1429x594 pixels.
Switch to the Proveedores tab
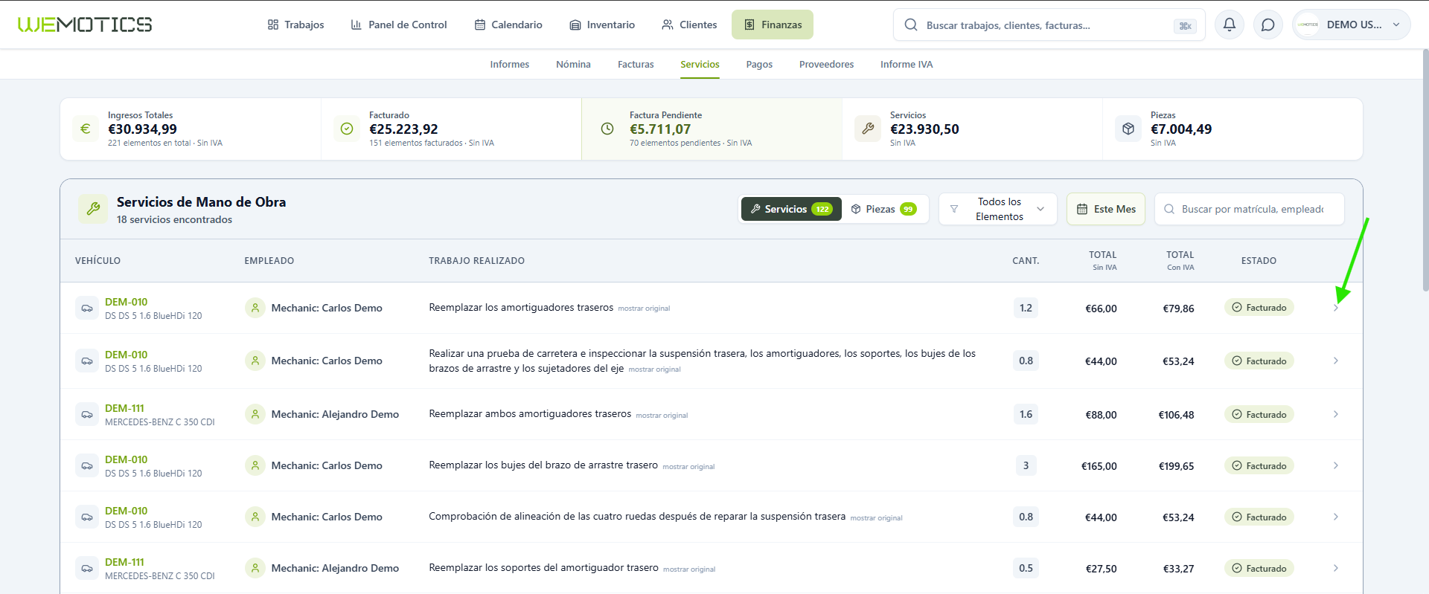[826, 65]
